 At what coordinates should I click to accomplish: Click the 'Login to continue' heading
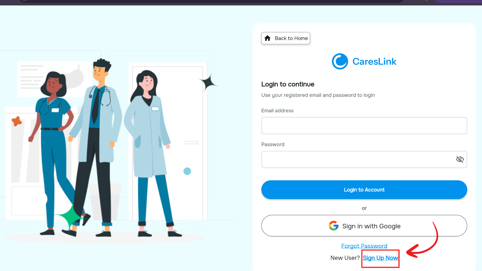[288, 84]
